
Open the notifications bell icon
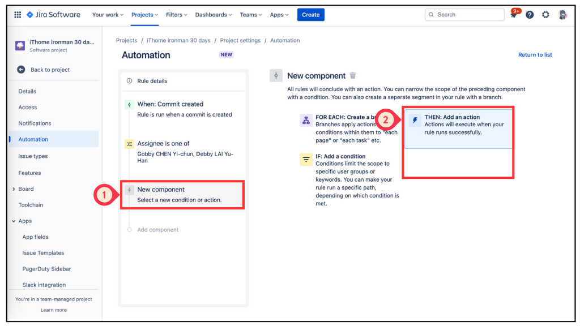pos(513,15)
